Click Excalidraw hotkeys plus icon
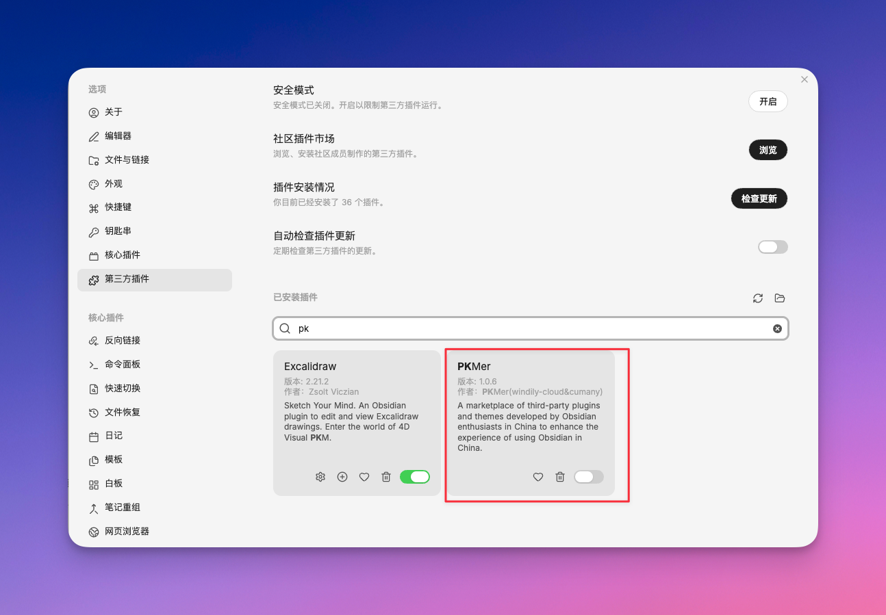 pos(342,477)
